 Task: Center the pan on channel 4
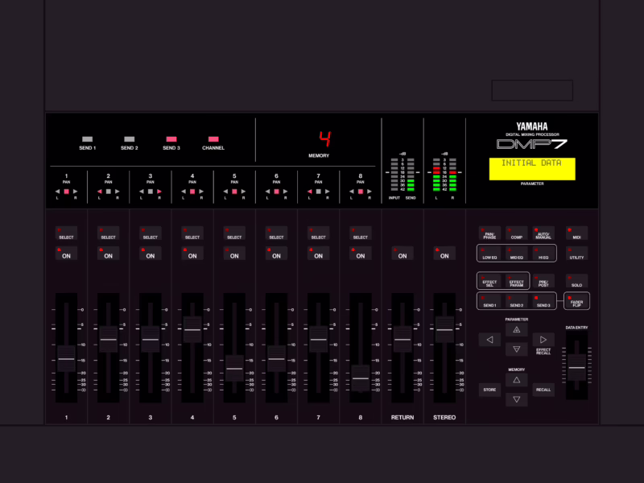pyautogui.click(x=192, y=192)
